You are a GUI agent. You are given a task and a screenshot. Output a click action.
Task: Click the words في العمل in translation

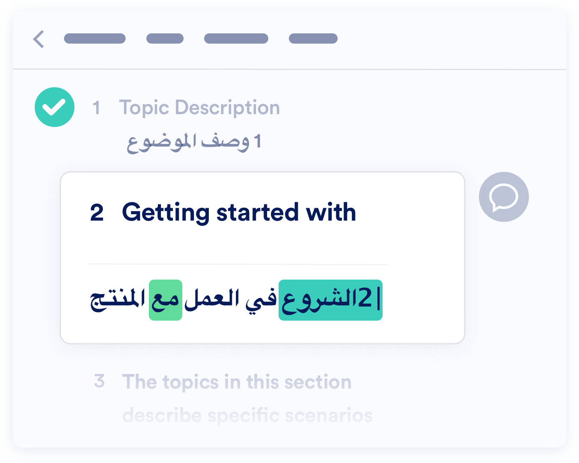coord(230,299)
